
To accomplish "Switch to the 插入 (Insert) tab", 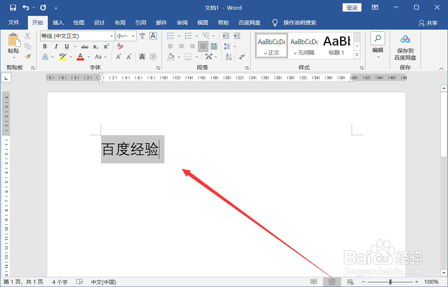I will tap(58, 22).
